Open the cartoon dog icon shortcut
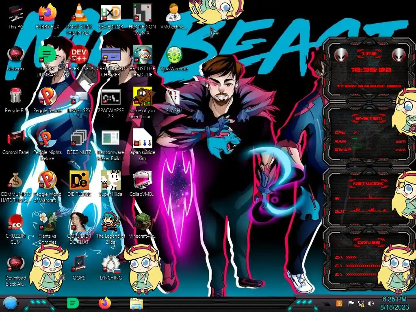Viewport: 416px width, 312px height. pyautogui.click(x=142, y=104)
